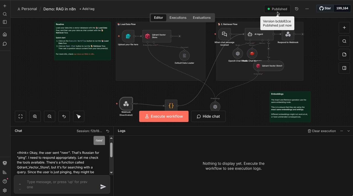Open the Logs panel three-dot menu

[342, 131]
